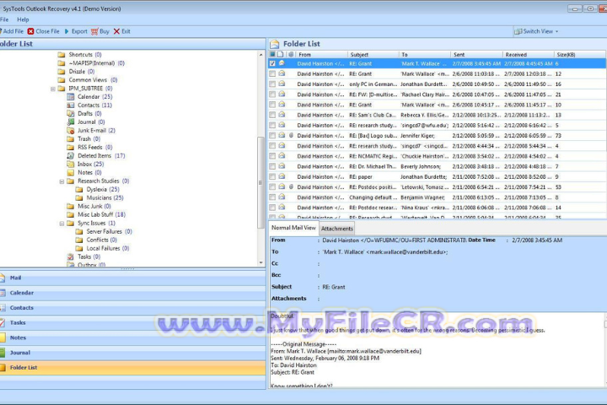Open the Calendar navigation pane
The width and height of the screenshot is (607, 405).
(x=133, y=293)
